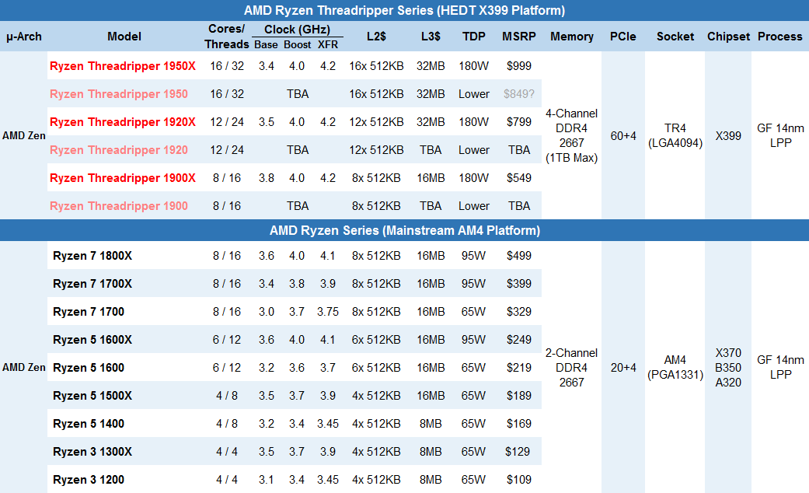Select the 'MSRP' column header
Image resolution: width=809 pixels, height=493 pixels.
(x=519, y=37)
